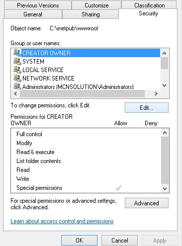The width and height of the screenshot is (182, 246).
Task: Open the Sharing tab
Action: pos(91,14)
